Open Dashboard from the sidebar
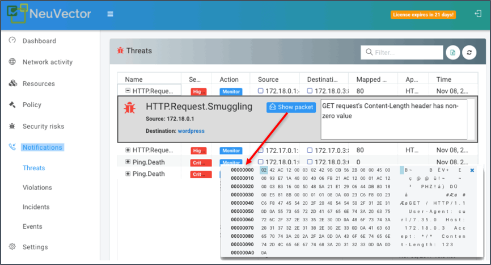The height and width of the screenshot is (265, 491). pos(39,41)
